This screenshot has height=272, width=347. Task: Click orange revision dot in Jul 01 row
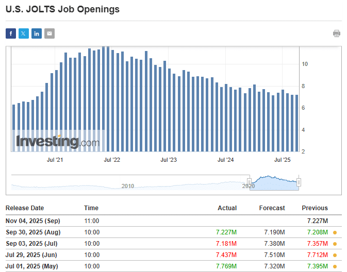335,266
